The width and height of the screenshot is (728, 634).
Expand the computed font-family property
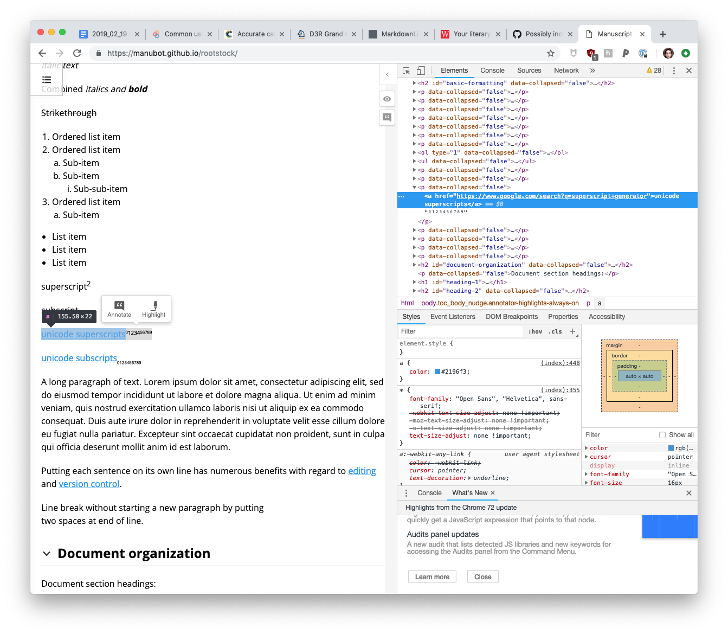pyautogui.click(x=587, y=474)
